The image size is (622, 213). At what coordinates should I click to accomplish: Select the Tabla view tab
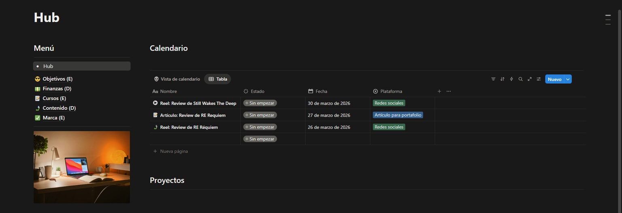coord(218,79)
